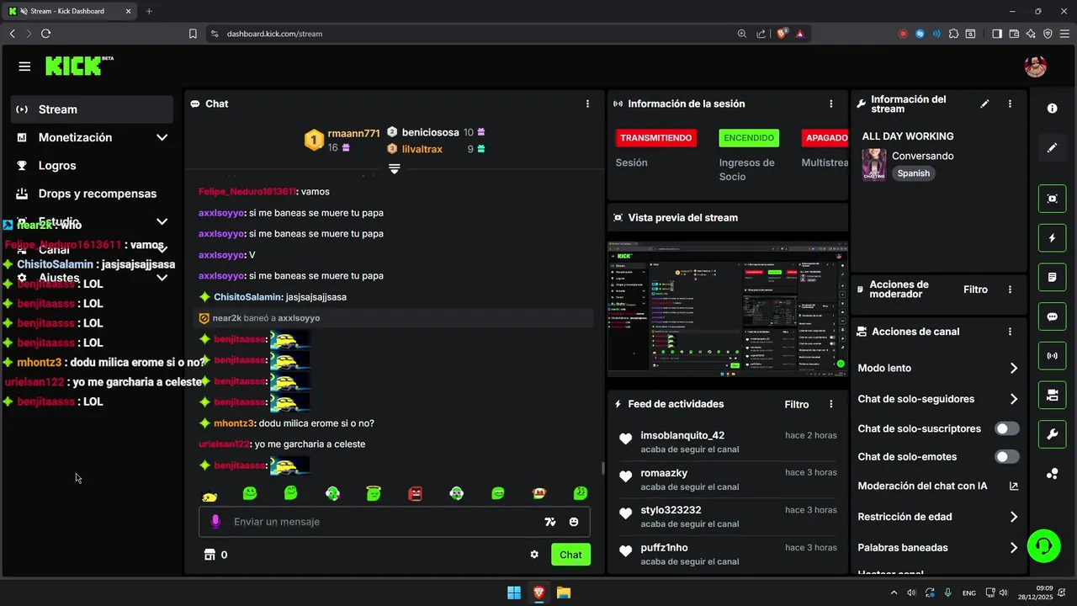1077x606 pixels.
Task: Click the info icon in right sidebar
Action: (1052, 109)
